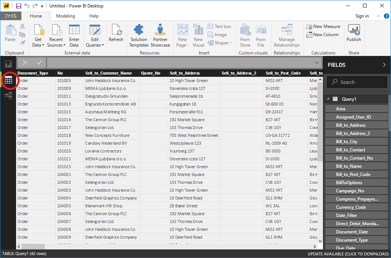Click the Paste icon in Clipboard group
The image size is (391, 258).
coord(10,30)
